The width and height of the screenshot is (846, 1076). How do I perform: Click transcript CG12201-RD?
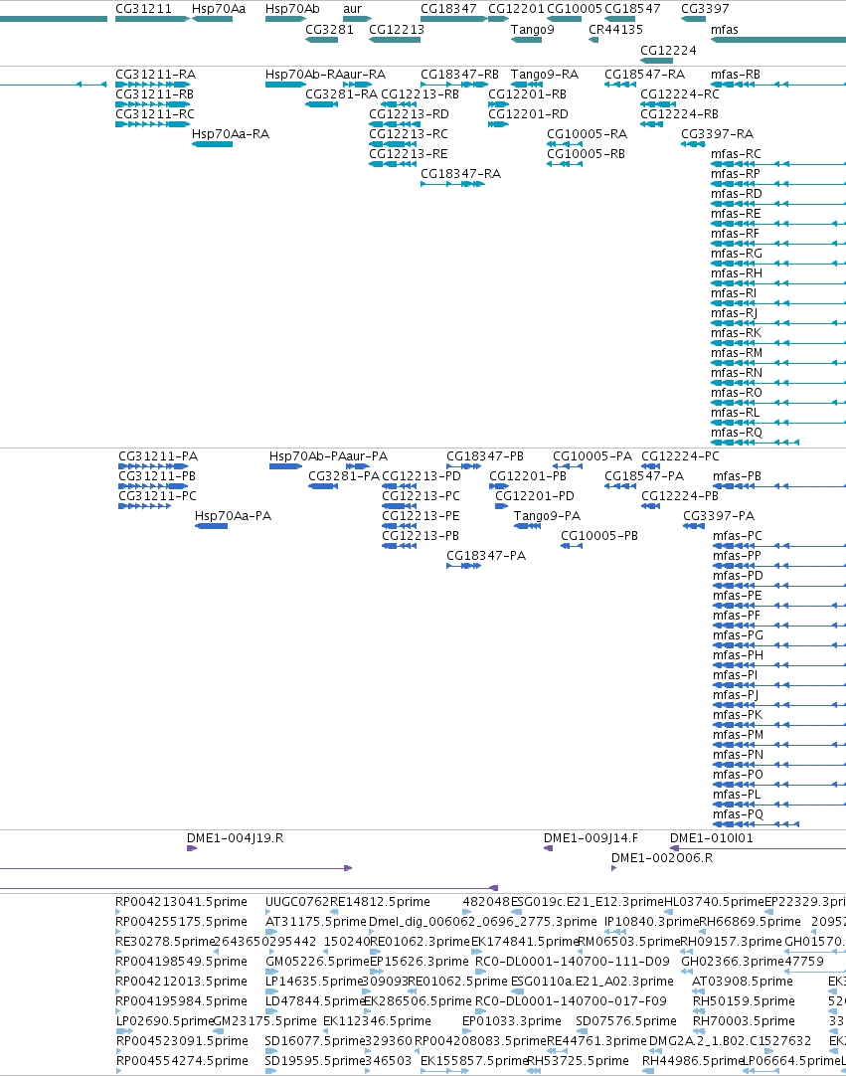point(498,124)
